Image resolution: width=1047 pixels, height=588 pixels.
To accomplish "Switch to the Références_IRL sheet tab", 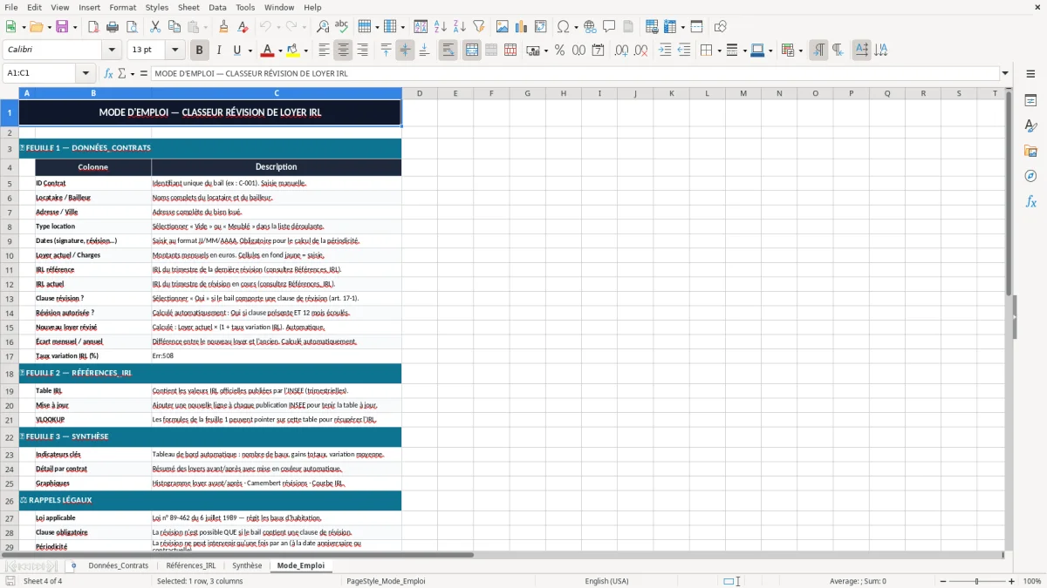I will tap(191, 565).
